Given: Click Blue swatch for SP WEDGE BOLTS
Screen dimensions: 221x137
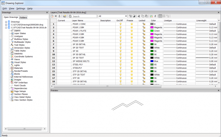Looking at the screenshot, I should click(x=152, y=61).
